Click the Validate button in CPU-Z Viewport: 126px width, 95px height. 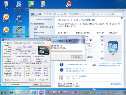(x=36, y=84)
